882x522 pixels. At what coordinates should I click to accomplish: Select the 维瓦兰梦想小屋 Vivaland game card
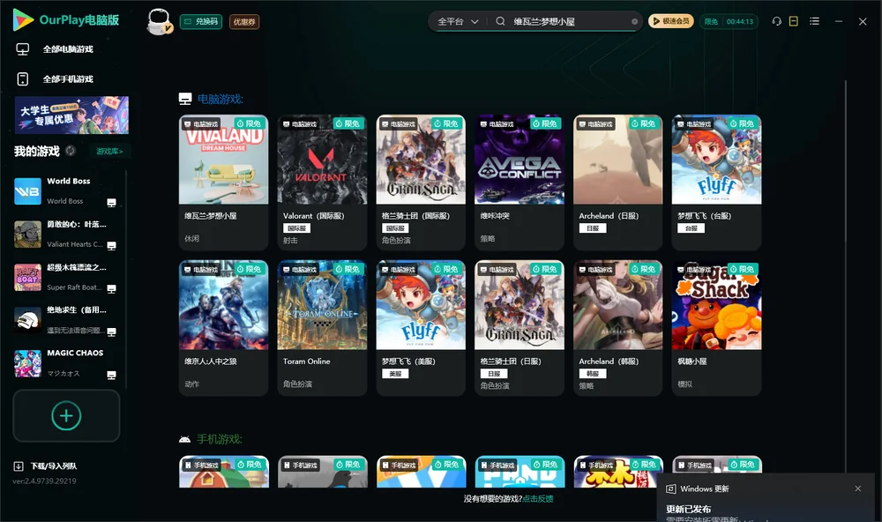pos(223,183)
